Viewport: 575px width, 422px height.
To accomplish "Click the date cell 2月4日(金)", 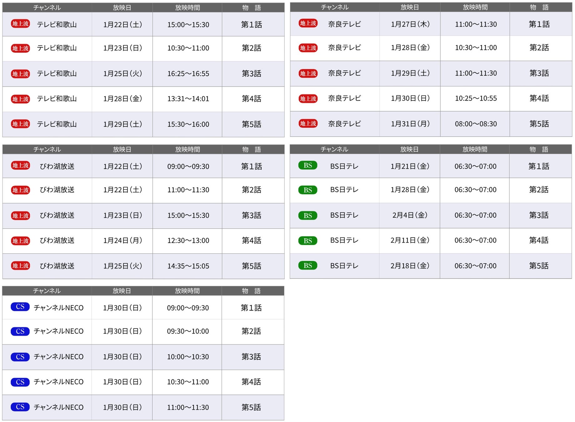I will (x=410, y=215).
